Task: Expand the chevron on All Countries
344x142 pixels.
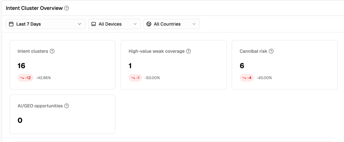Action: [x=194, y=24]
